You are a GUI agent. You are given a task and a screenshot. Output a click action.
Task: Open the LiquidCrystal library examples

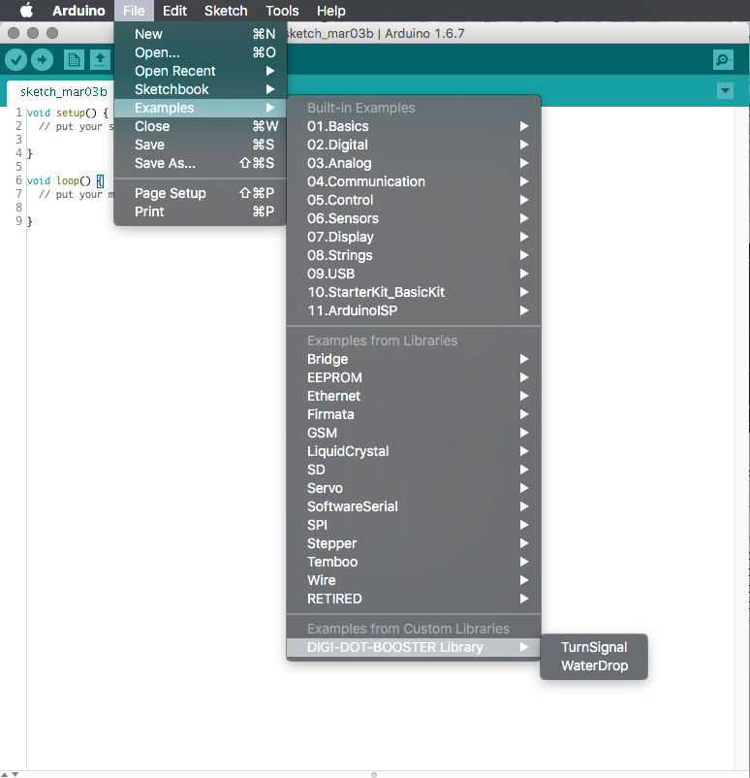tap(414, 451)
